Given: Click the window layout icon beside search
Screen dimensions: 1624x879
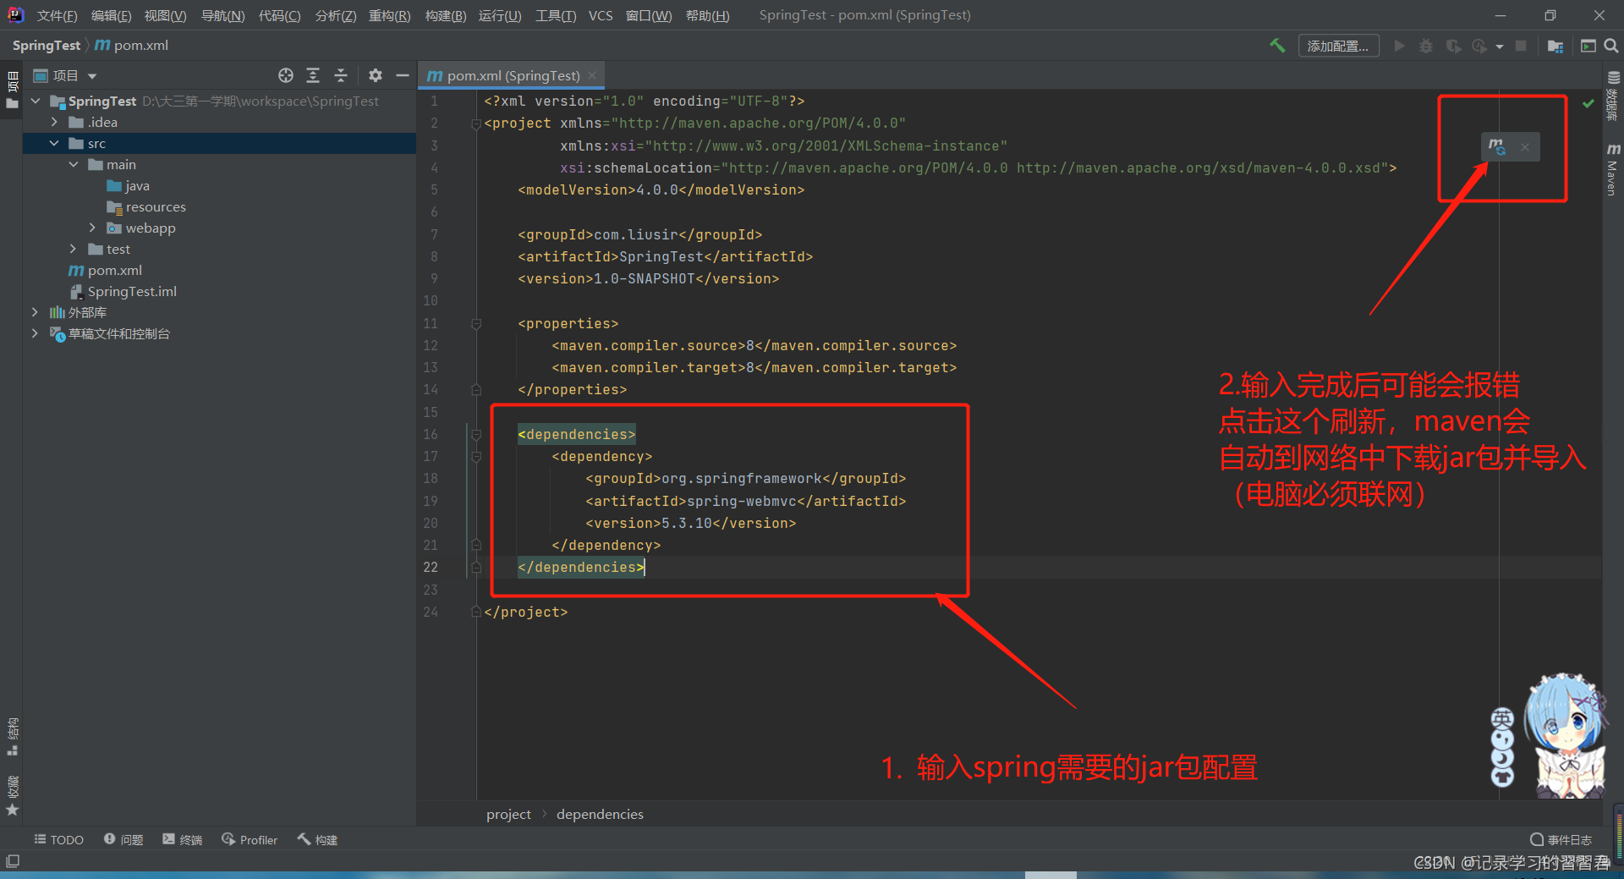Looking at the screenshot, I should coord(1588,46).
